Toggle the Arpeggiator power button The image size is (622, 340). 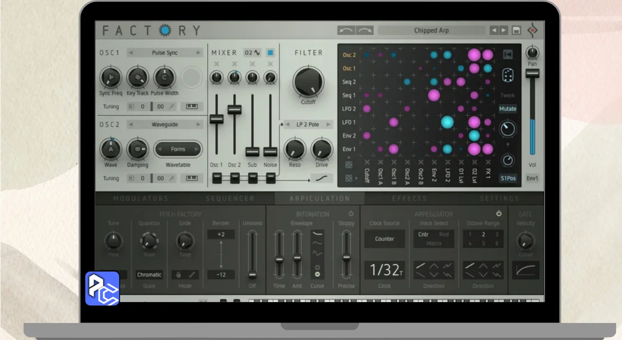point(498,214)
